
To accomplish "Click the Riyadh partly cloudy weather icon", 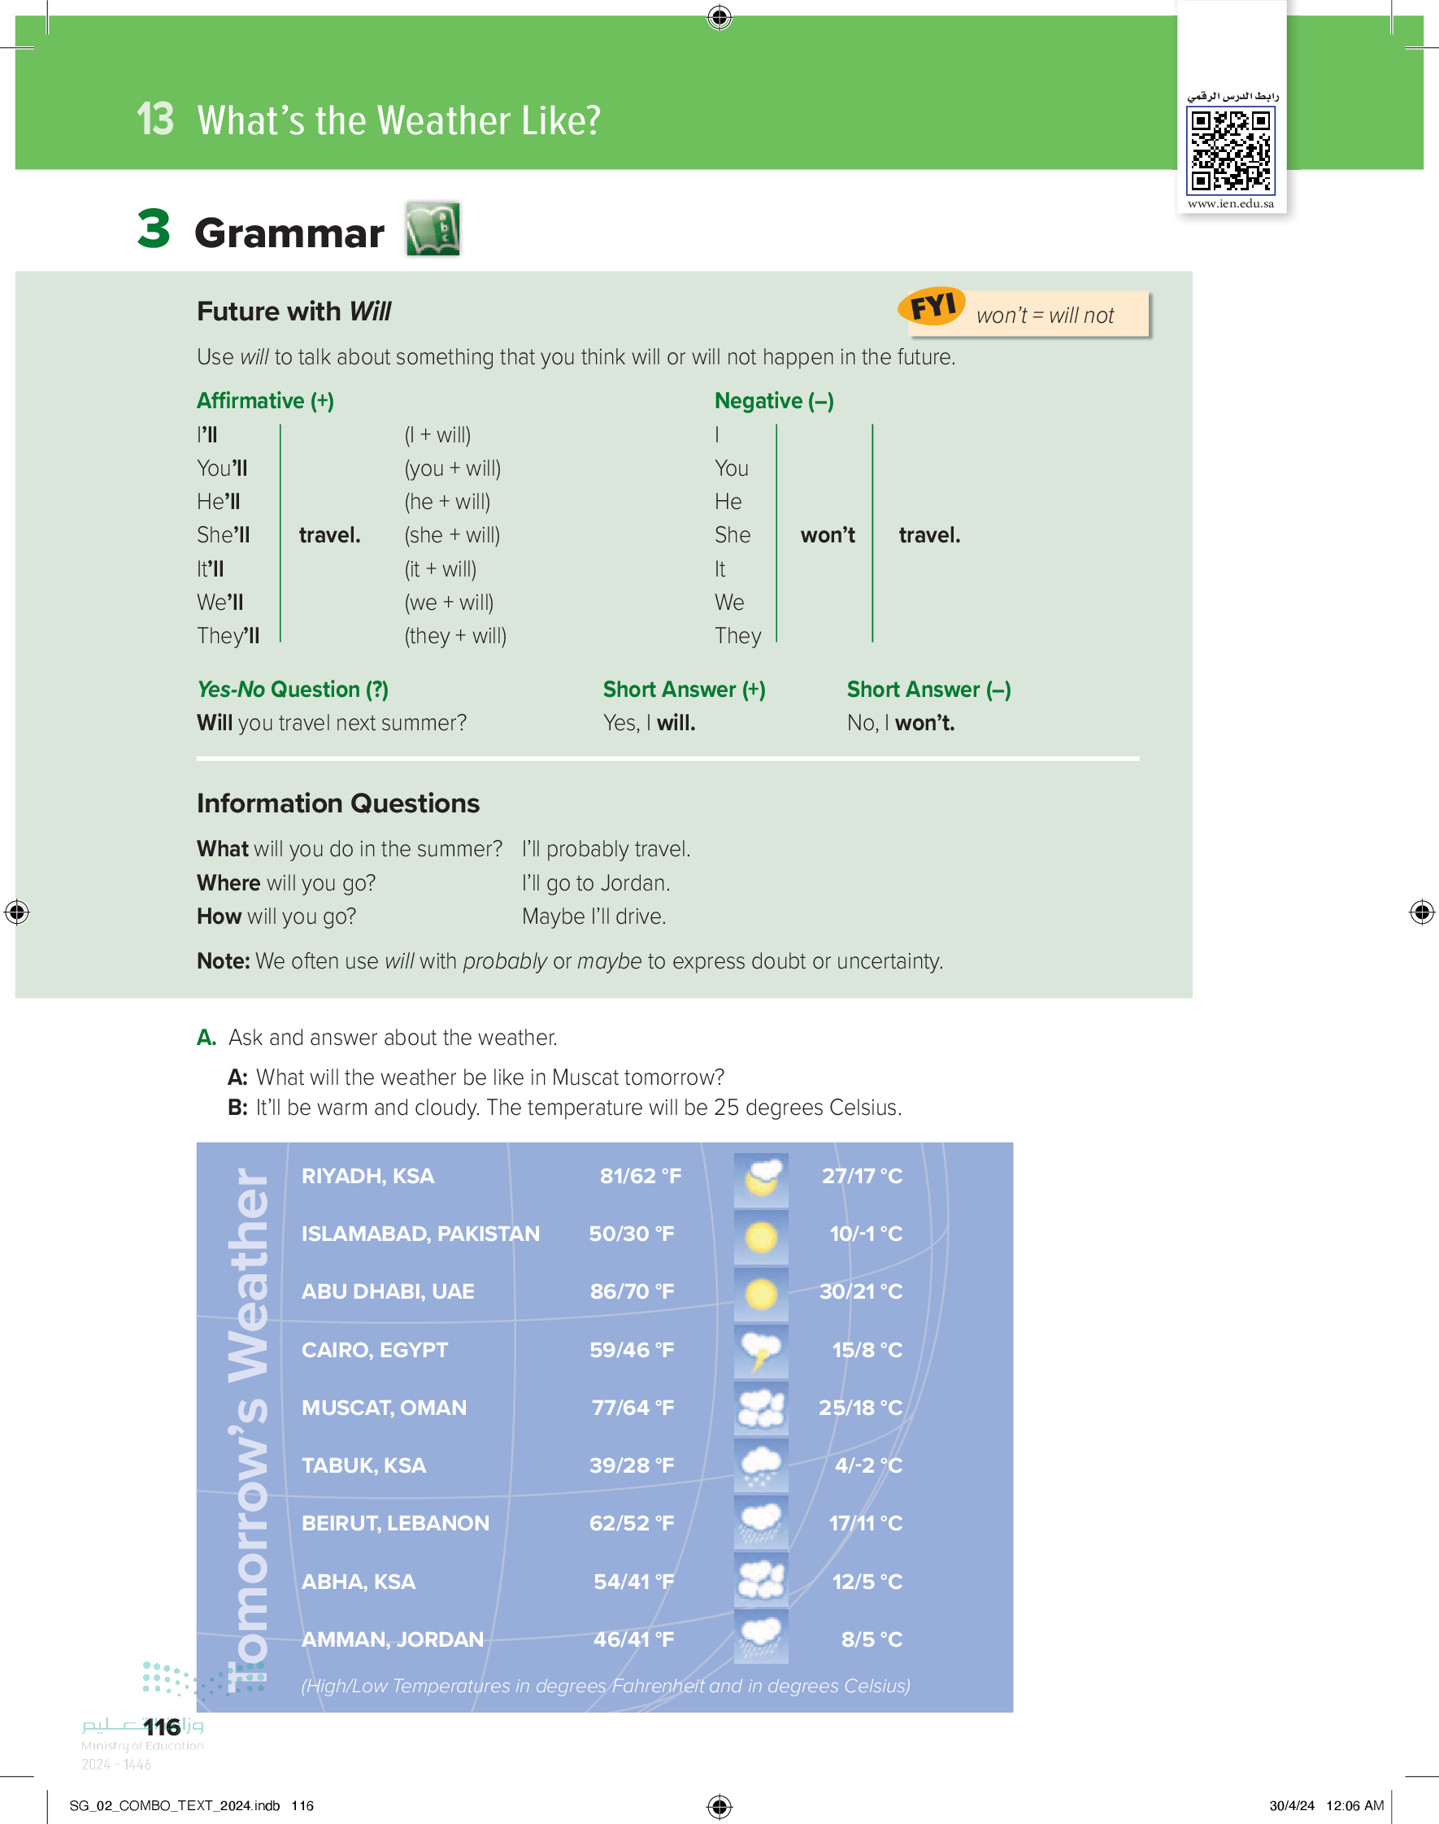I will [761, 1178].
